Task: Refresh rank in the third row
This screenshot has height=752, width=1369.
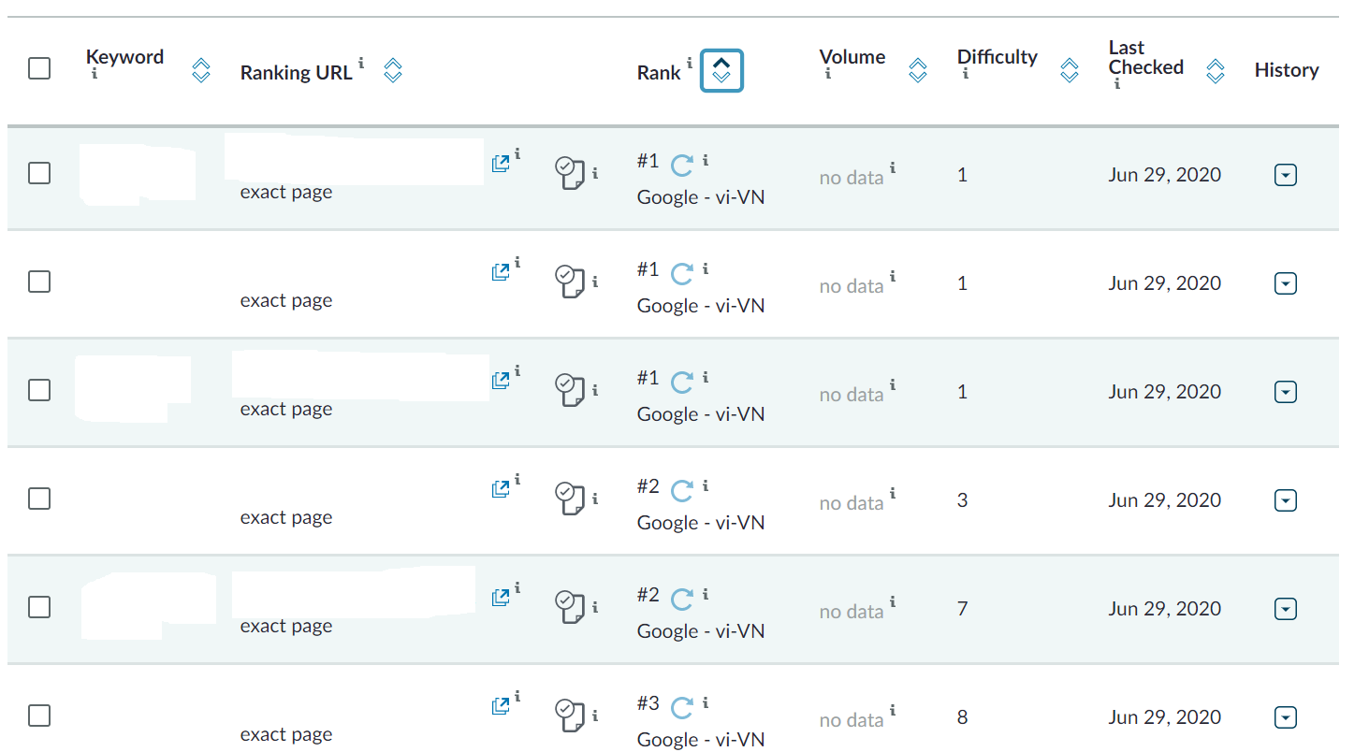Action: pos(682,381)
